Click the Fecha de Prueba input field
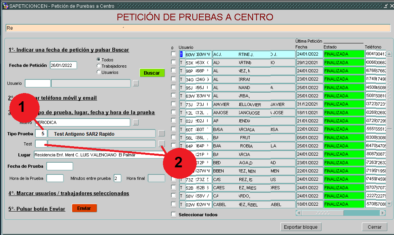This screenshot has width=394, height=235. 60,166
